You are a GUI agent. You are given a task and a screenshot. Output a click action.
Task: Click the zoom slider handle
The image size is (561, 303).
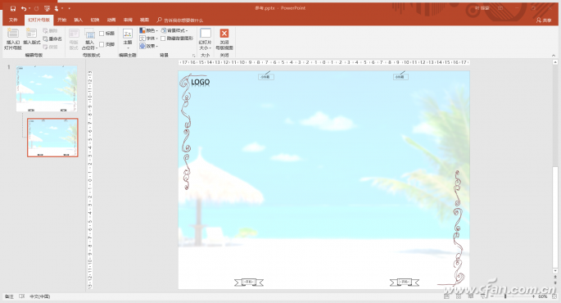tap(505, 296)
